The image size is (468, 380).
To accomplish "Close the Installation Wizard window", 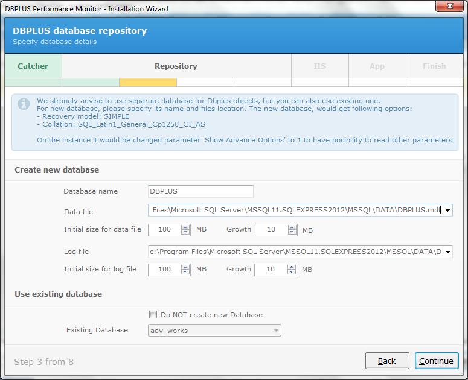I will 449,6.
